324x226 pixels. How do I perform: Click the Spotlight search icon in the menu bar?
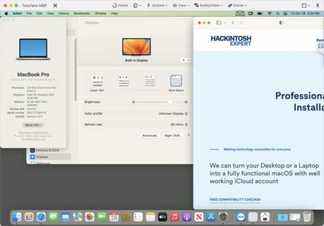(278, 13)
